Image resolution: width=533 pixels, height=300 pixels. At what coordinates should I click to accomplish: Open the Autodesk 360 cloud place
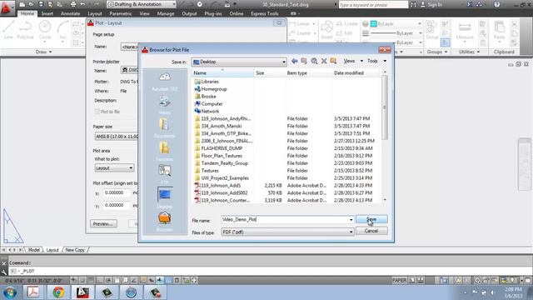click(x=165, y=81)
